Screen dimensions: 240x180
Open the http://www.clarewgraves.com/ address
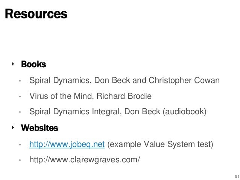pos(85,160)
